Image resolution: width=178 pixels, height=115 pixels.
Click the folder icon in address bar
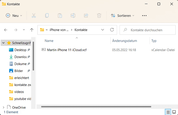coord(42,30)
